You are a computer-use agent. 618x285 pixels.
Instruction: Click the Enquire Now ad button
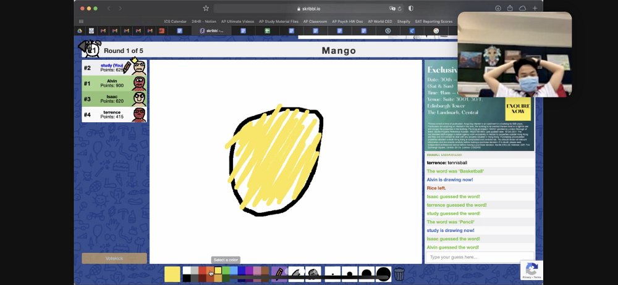pos(518,109)
